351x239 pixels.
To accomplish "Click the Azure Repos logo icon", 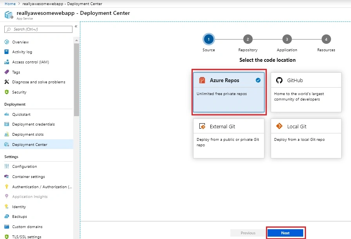I will coord(202,80).
